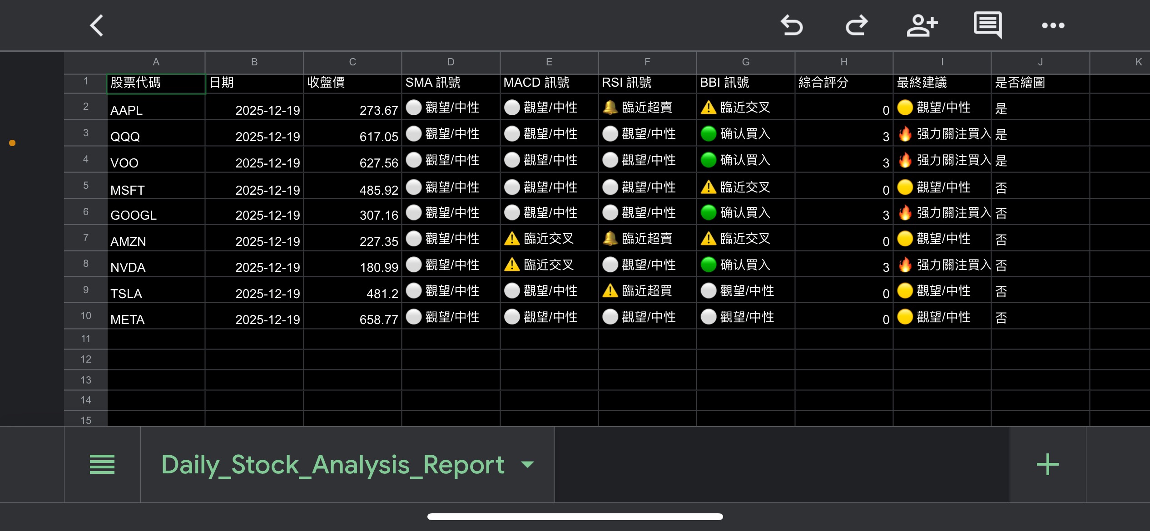
Task: Select the MSFT ticker cell
Action: (x=156, y=186)
